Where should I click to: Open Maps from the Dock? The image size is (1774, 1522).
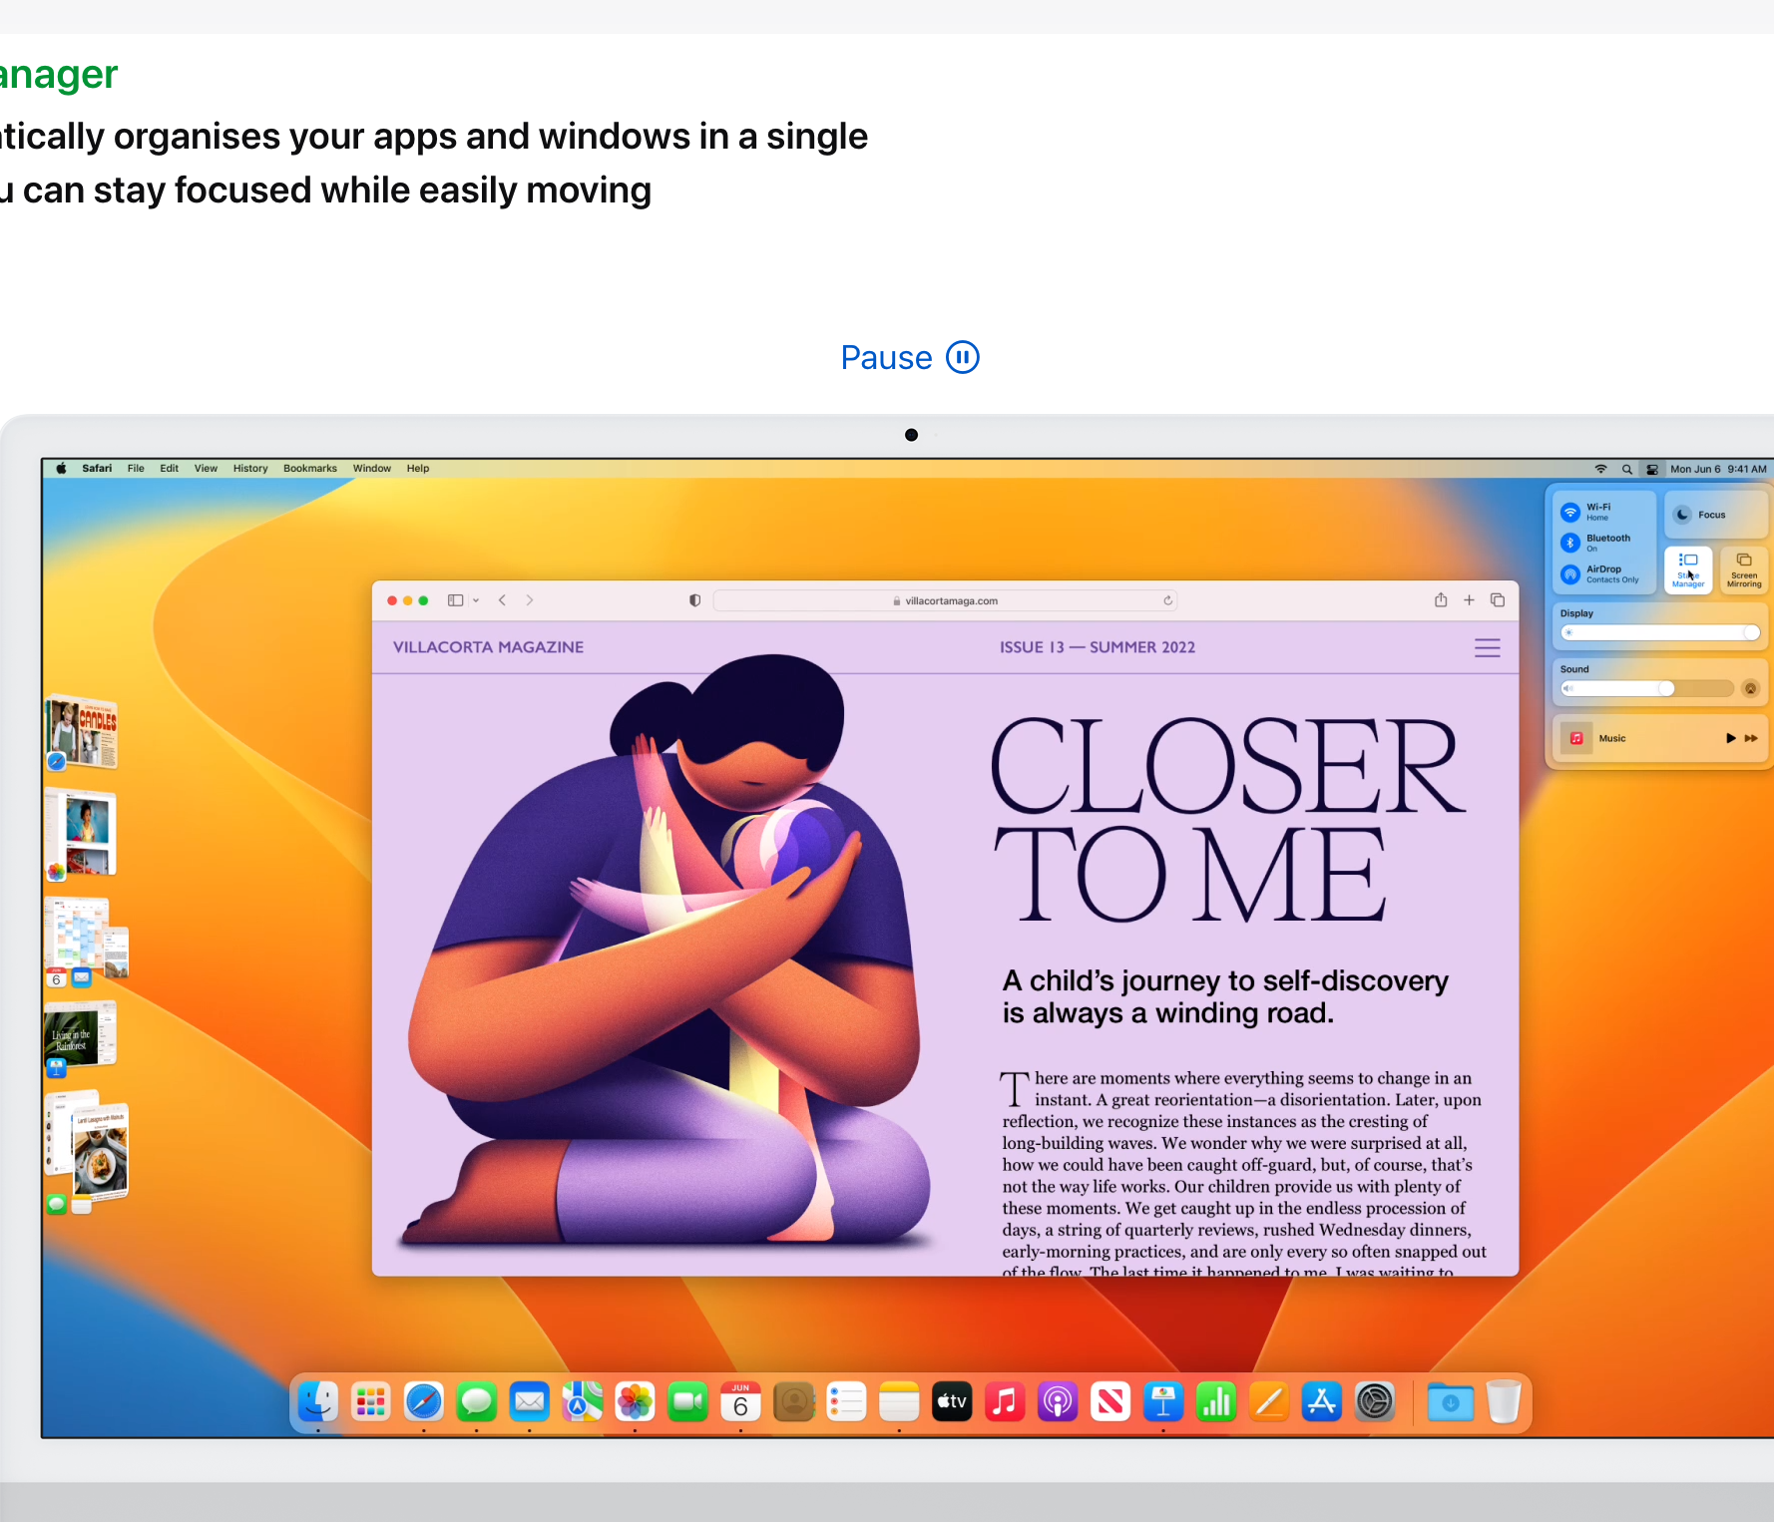[583, 1402]
